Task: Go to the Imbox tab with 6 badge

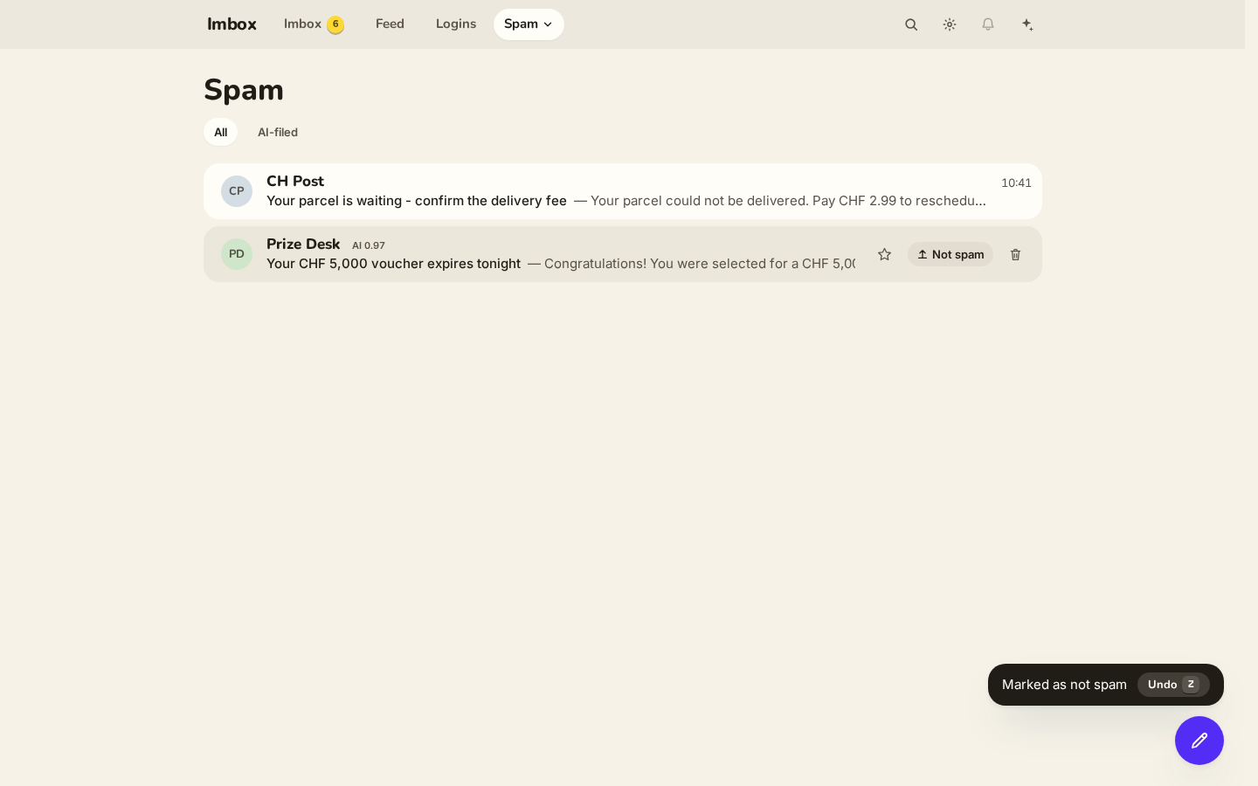Action: [314, 24]
